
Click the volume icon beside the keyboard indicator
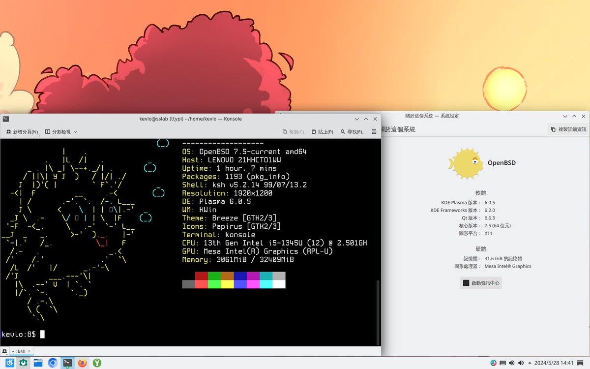pos(512,363)
